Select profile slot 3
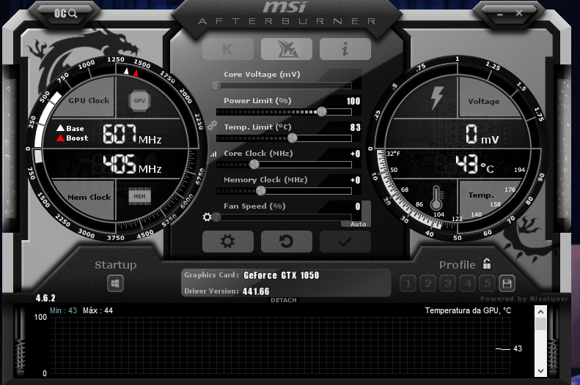This screenshot has height=385, width=580. click(448, 283)
